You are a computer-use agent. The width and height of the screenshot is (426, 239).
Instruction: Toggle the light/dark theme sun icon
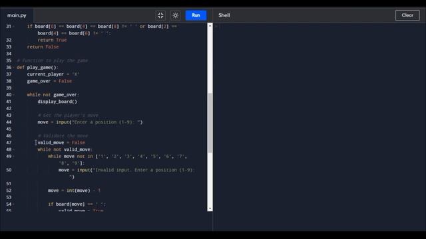(176, 15)
